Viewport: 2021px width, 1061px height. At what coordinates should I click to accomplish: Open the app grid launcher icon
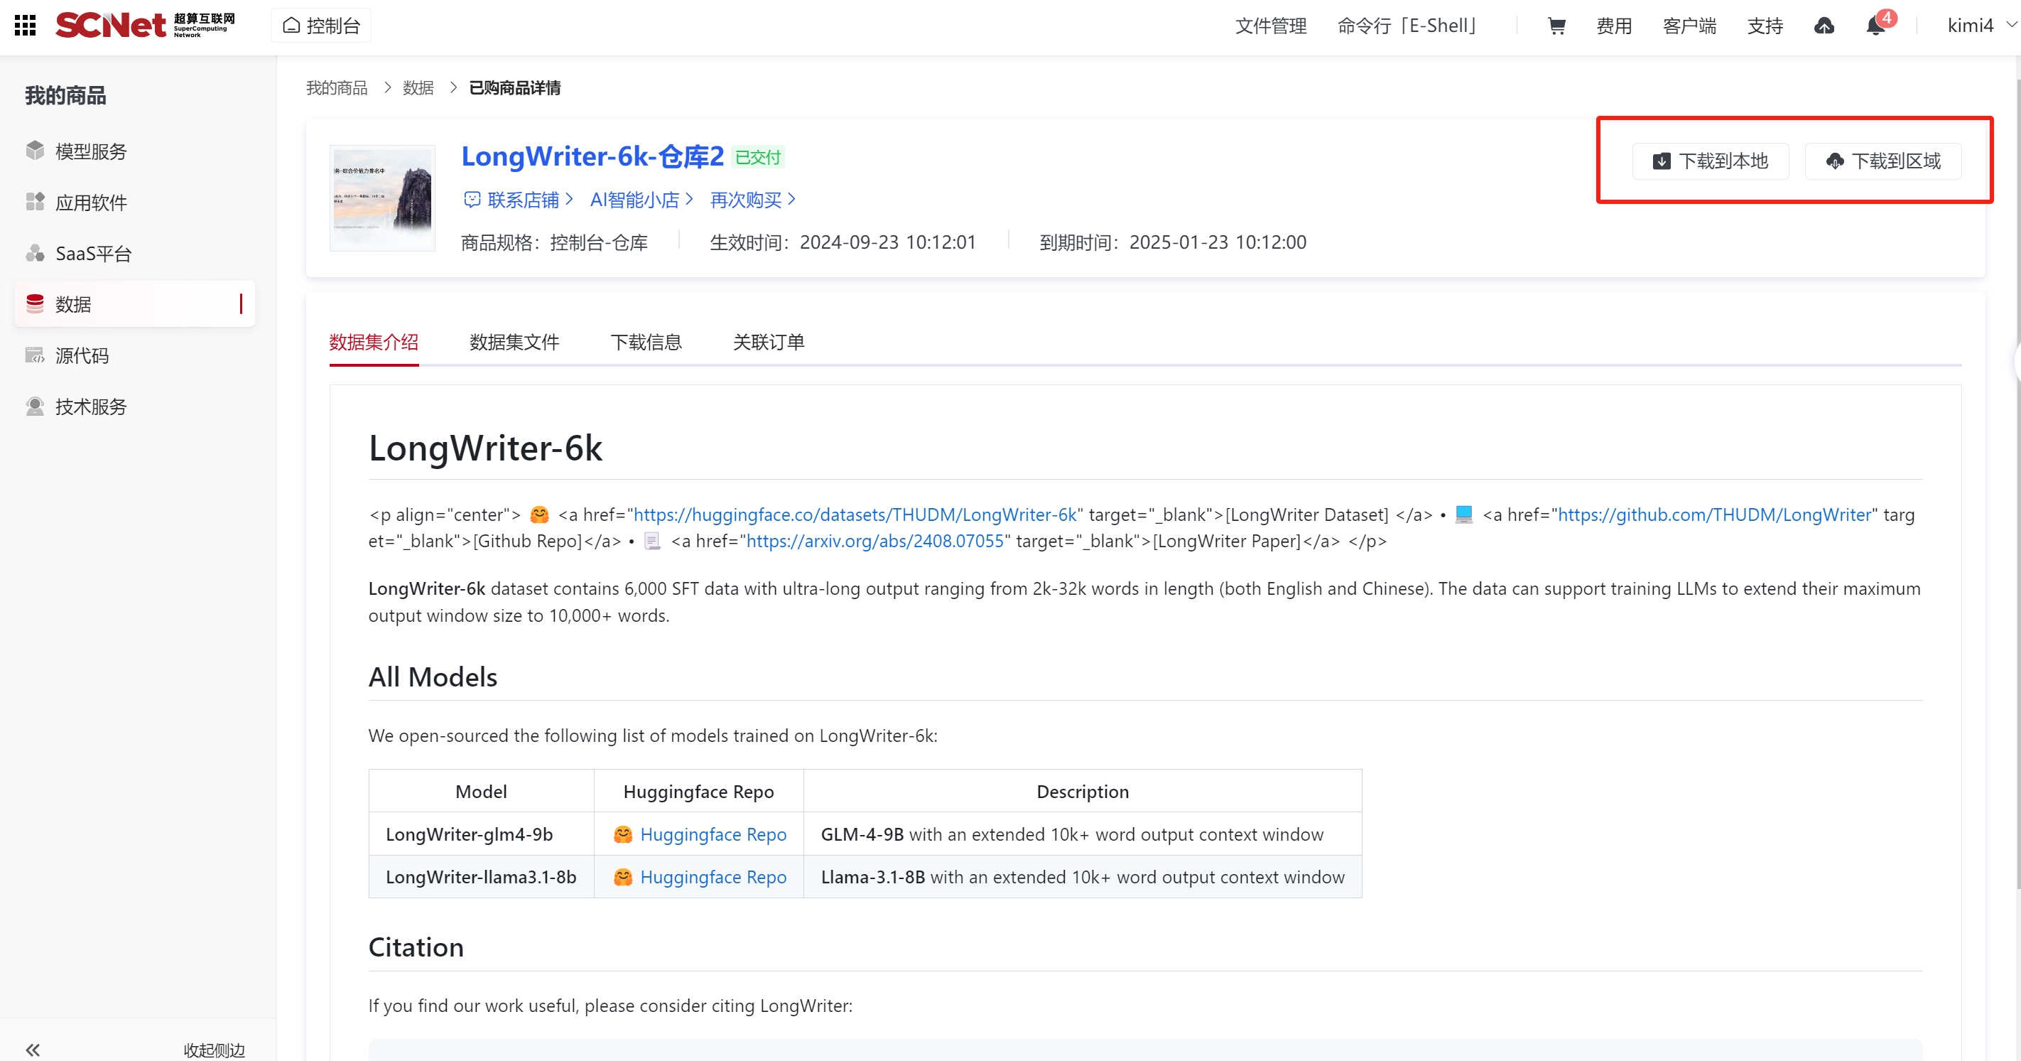25,26
